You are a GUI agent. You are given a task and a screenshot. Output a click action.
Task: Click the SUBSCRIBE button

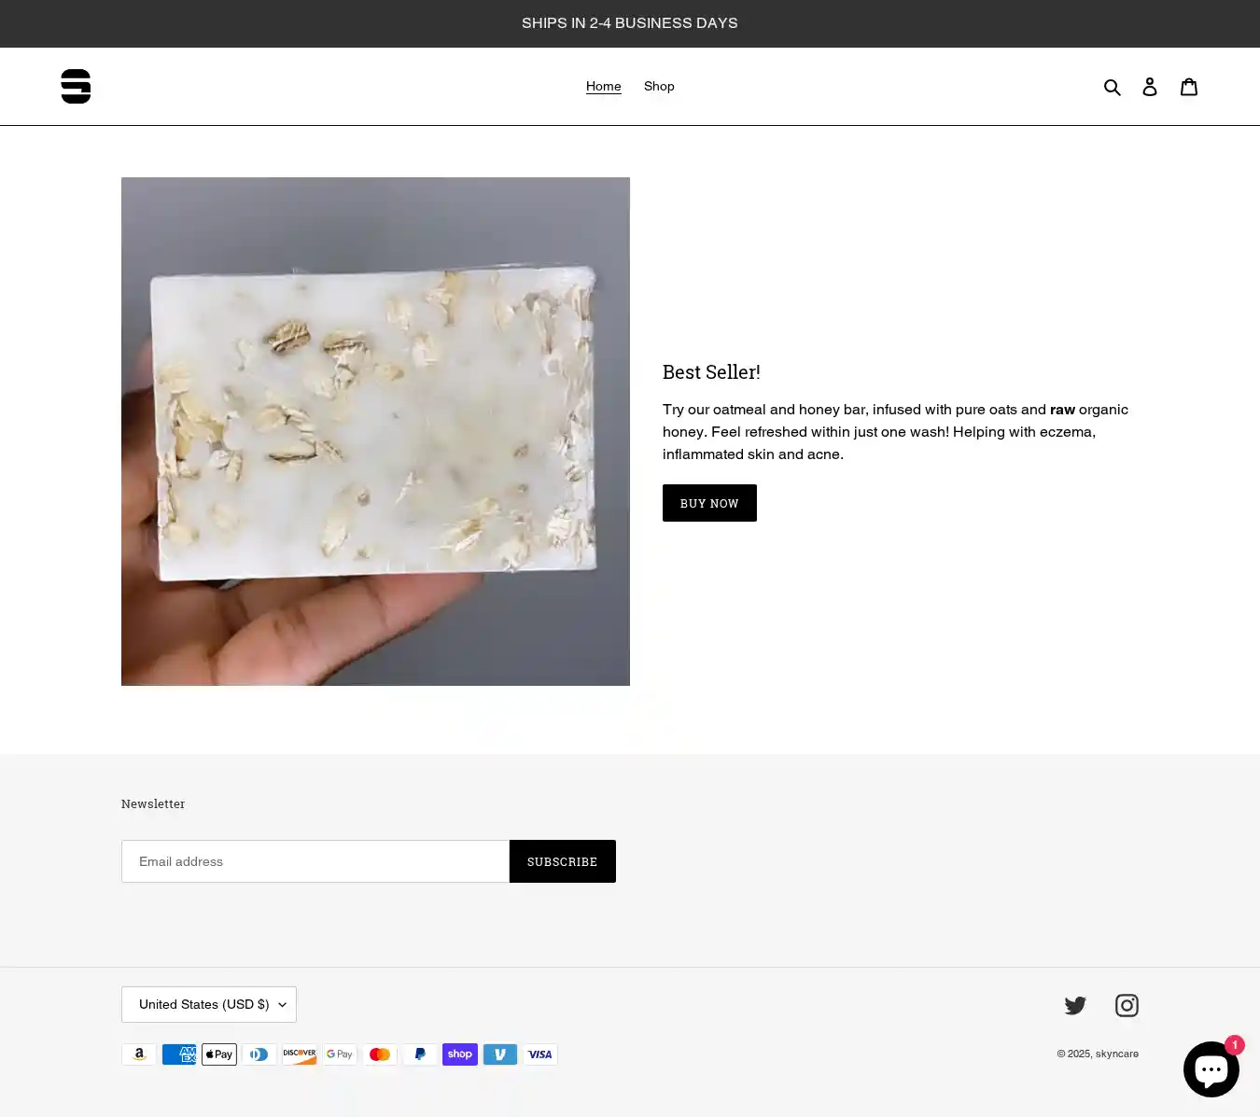563,861
